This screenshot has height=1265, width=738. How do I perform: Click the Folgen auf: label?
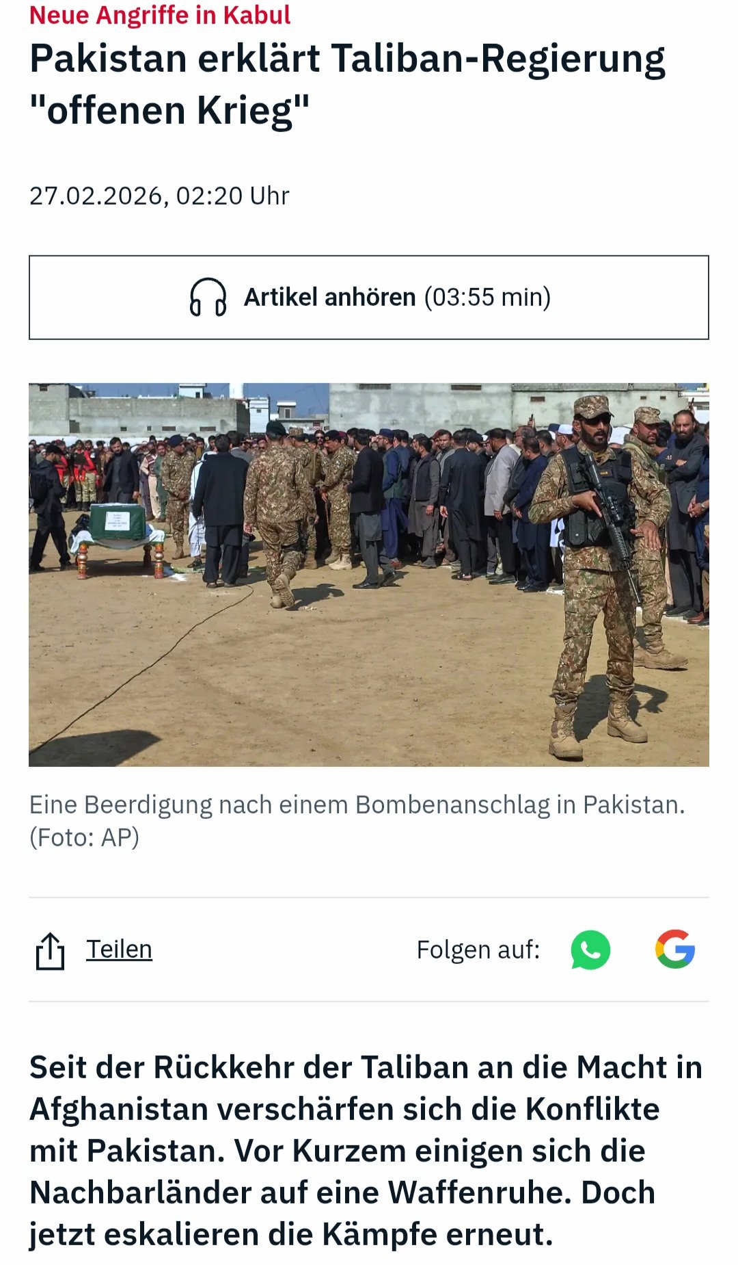[x=478, y=950]
